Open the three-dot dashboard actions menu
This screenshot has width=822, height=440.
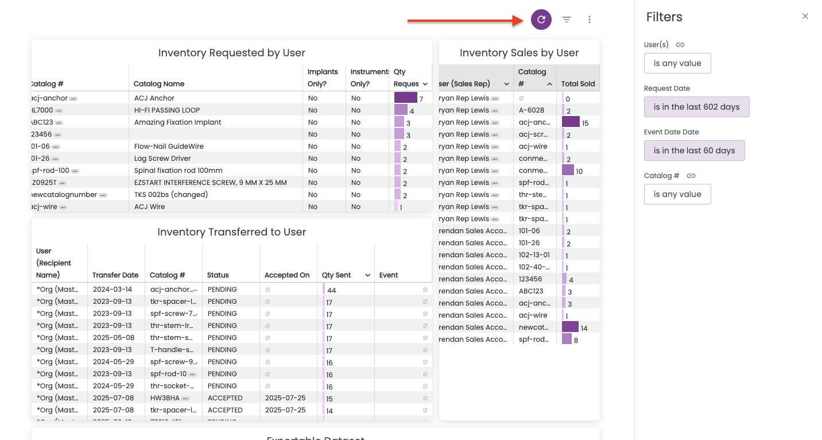point(590,20)
